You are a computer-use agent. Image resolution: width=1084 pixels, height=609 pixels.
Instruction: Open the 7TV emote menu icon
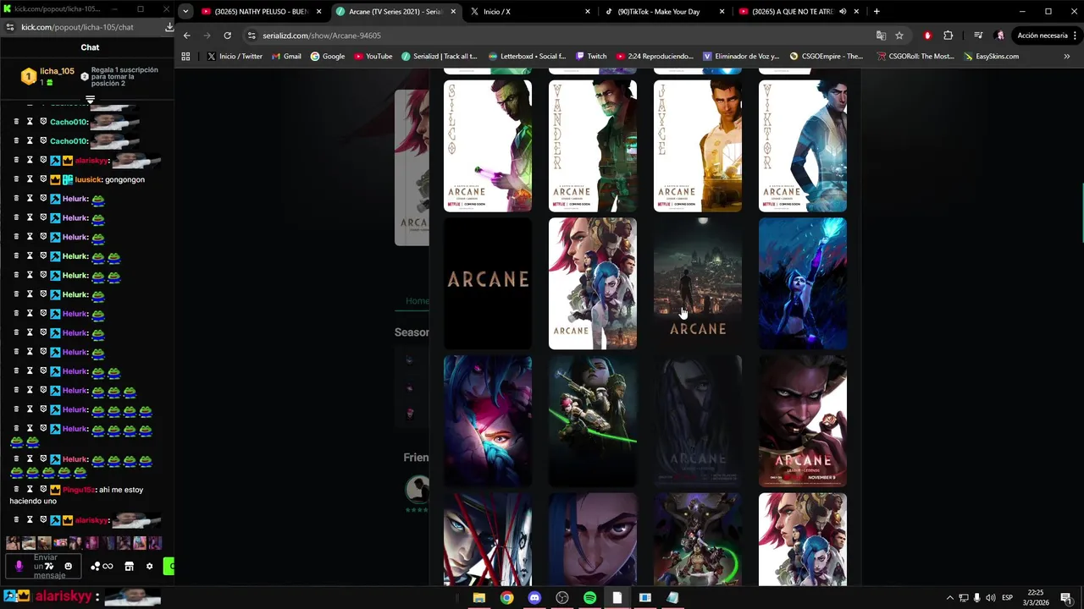(x=49, y=567)
